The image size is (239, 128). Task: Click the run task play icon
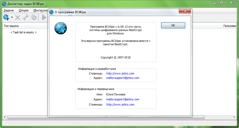coord(44,17)
